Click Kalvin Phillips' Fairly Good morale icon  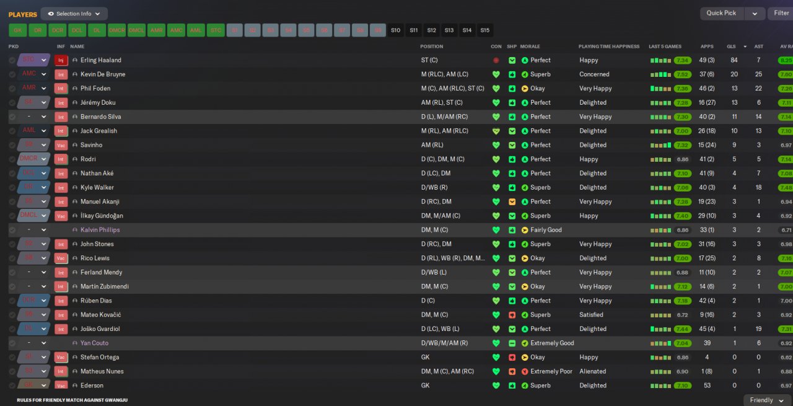(525, 230)
